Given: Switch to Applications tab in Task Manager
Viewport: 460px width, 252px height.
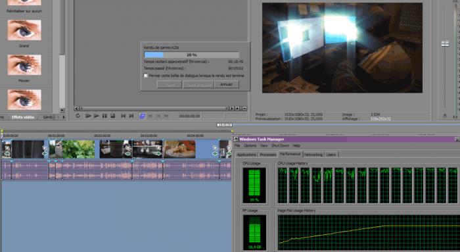Looking at the screenshot, I should point(246,155).
